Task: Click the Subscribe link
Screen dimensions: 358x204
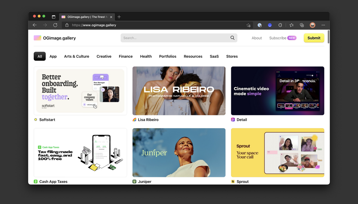Action: [278, 38]
